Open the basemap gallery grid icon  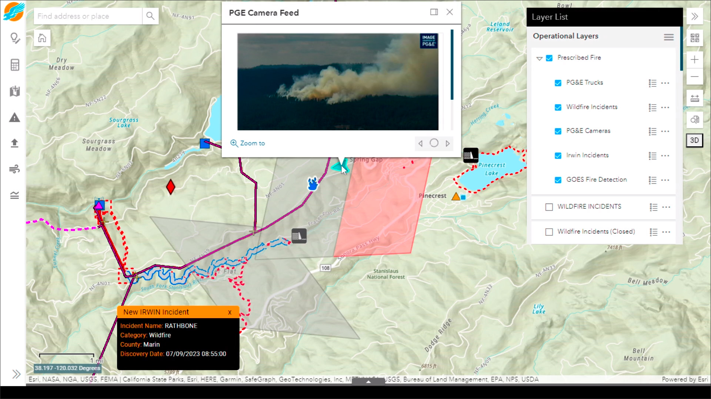[x=695, y=38]
